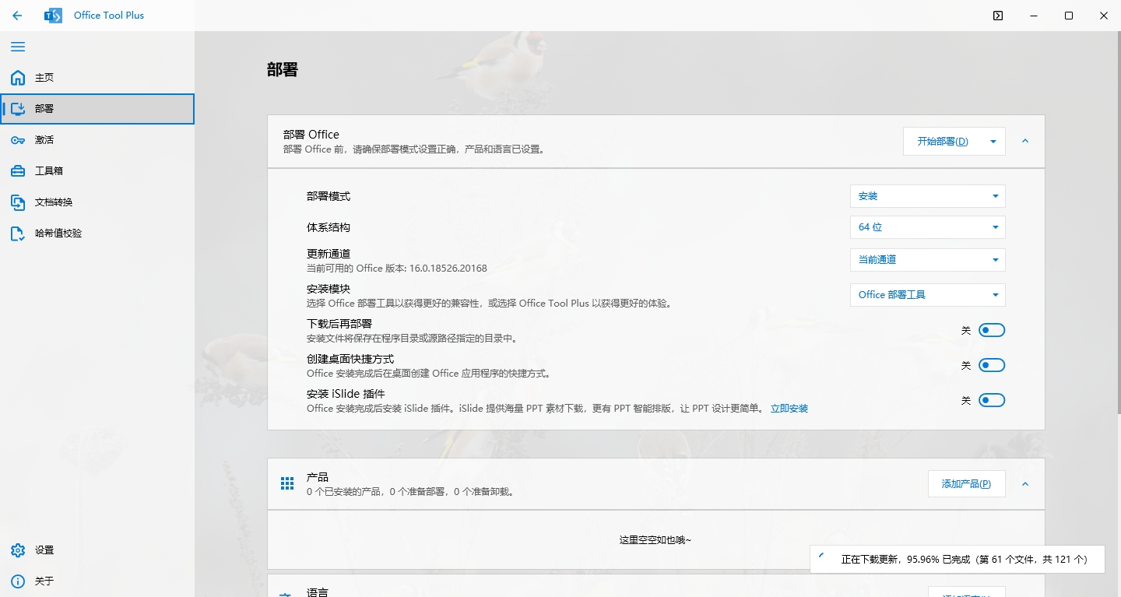The image size is (1121, 597).
Task: Enable the 下载后再部署 switch
Action: click(992, 330)
